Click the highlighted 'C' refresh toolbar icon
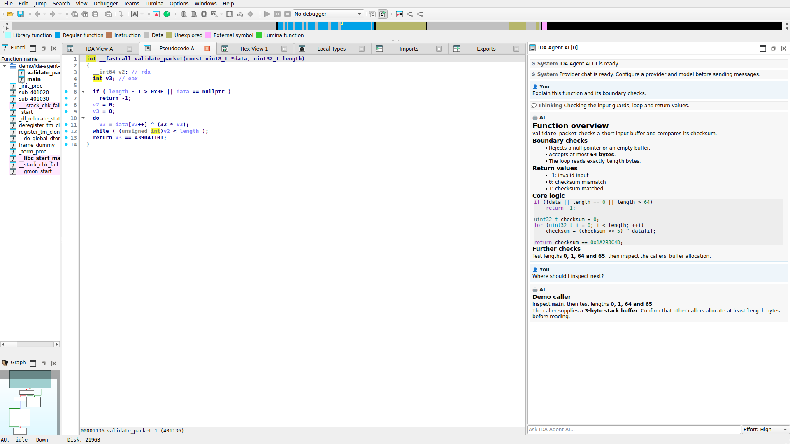 (x=383, y=14)
